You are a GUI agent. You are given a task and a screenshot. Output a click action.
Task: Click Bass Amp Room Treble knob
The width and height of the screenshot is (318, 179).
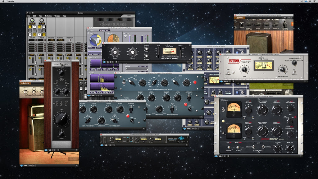[276, 25]
